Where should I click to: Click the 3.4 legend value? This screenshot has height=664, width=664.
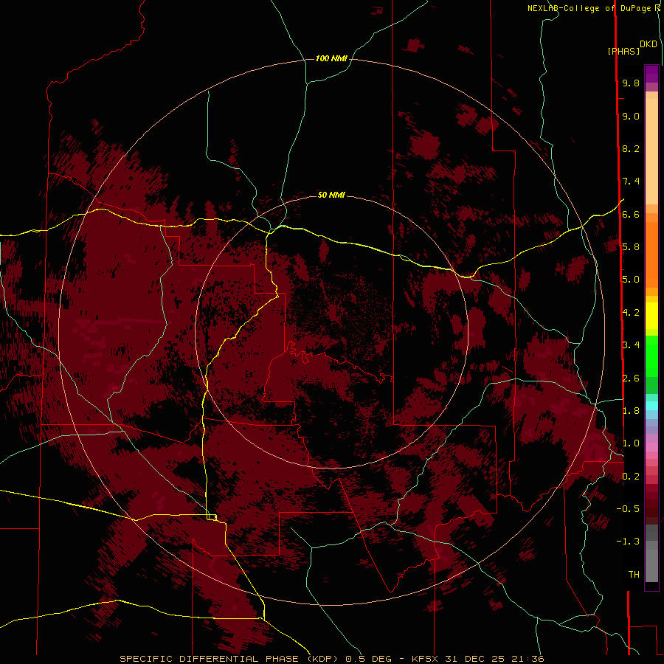[631, 345]
